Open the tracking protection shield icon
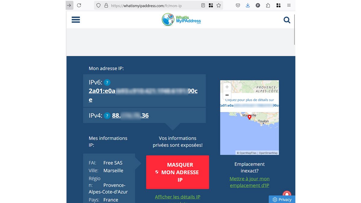Viewport: 361px width, 203px height. [98, 5]
